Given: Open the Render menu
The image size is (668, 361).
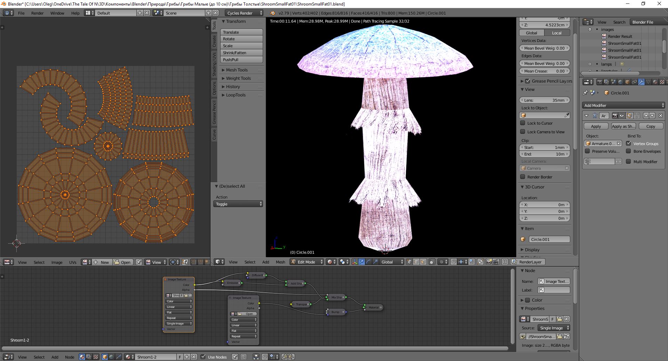Looking at the screenshot, I should coord(37,13).
